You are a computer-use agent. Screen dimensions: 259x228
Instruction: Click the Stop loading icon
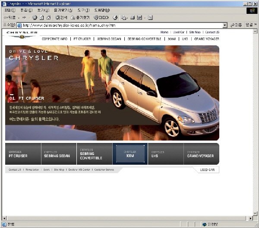[35, 18]
